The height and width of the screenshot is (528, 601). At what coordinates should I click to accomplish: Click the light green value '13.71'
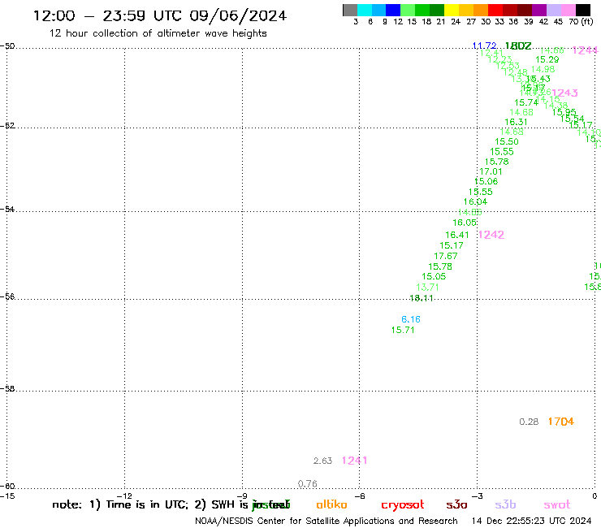(x=427, y=288)
